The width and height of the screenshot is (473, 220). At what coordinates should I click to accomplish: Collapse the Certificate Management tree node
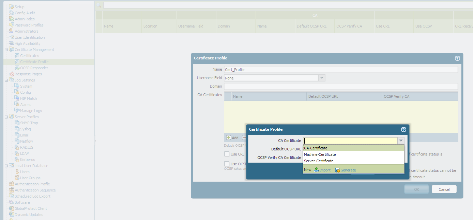[6, 50]
